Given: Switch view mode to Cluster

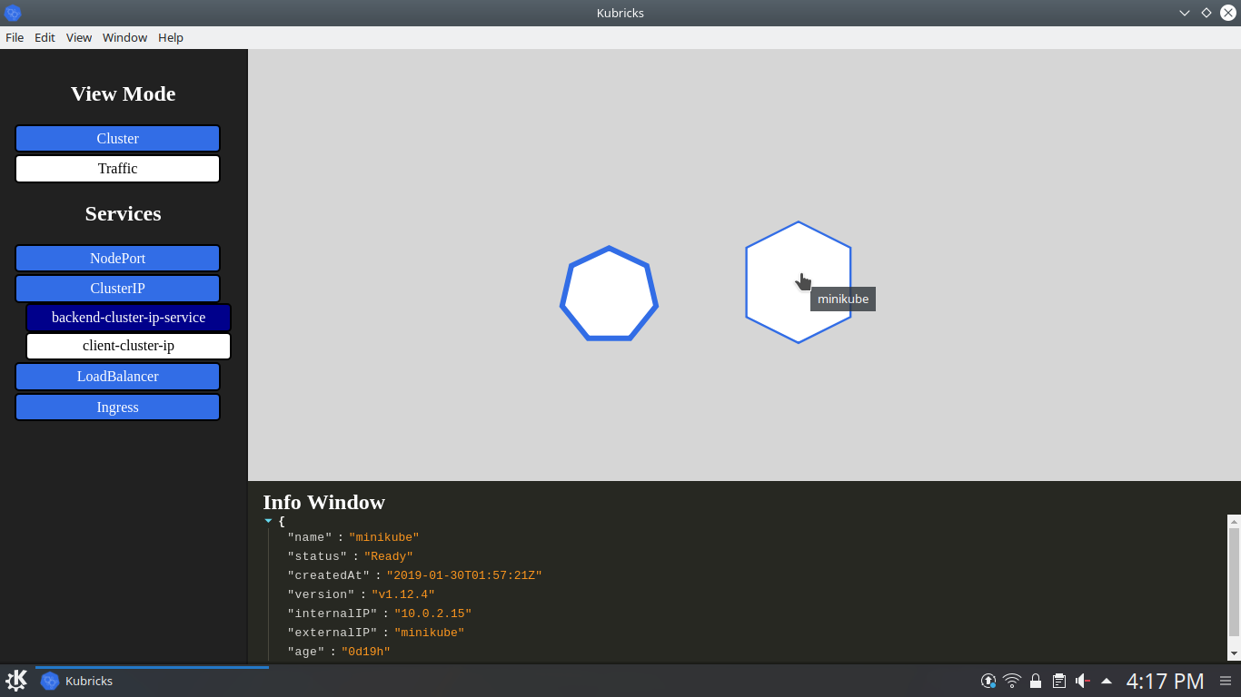Looking at the screenshot, I should 117,139.
